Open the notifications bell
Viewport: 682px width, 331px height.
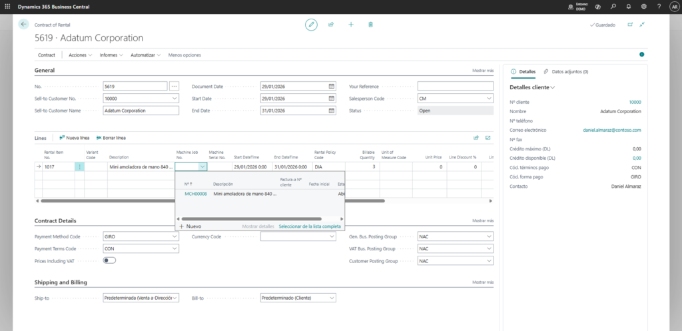[x=628, y=6]
